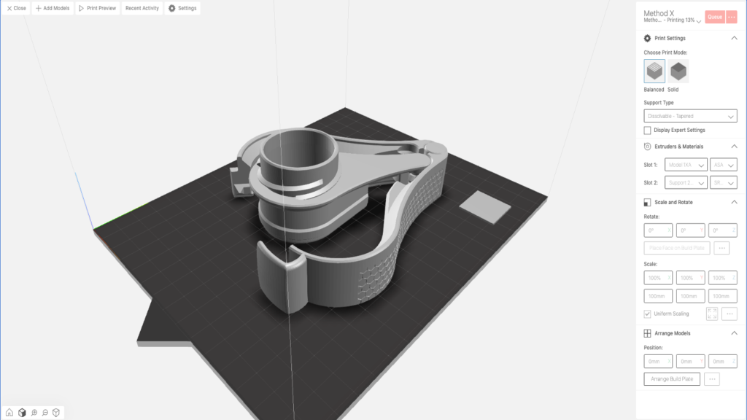The height and width of the screenshot is (420, 747).
Task: Select the zoom in magnifier icon
Action: coord(34,412)
